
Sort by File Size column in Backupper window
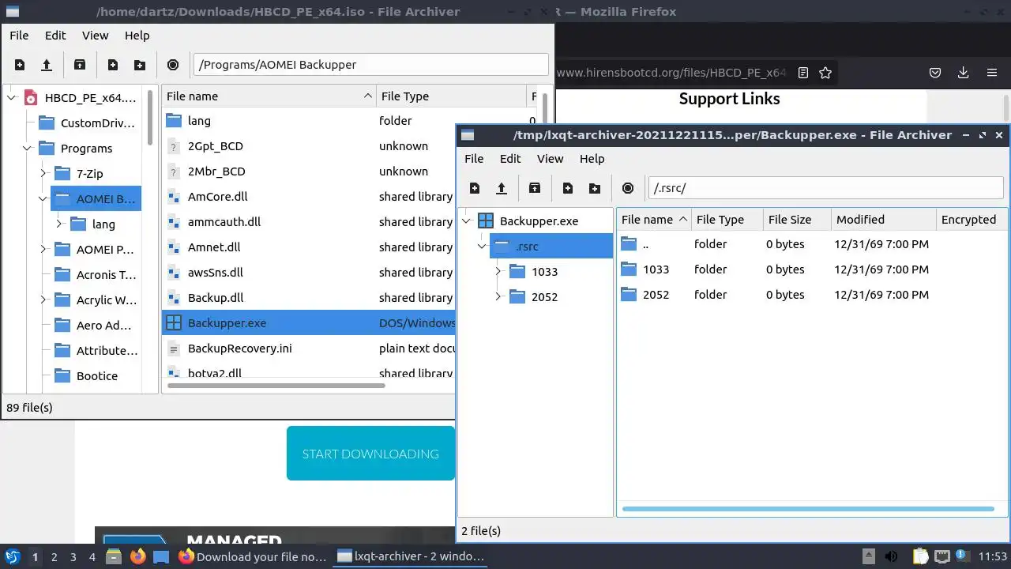click(x=797, y=220)
